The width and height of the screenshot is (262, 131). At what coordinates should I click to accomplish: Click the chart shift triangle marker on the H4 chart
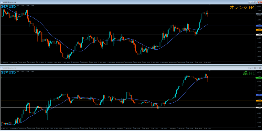[210, 5]
